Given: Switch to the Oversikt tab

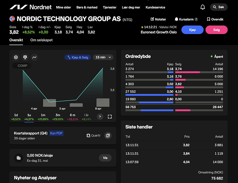Looking at the screenshot, I should pos(16,40).
